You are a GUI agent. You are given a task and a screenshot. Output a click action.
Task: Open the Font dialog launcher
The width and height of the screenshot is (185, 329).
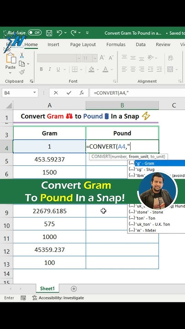pyautogui.click(x=115, y=81)
